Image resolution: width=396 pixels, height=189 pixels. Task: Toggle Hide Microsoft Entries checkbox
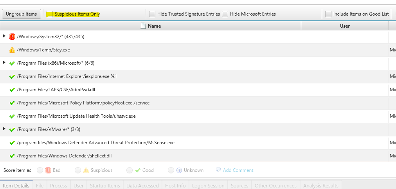(x=225, y=14)
